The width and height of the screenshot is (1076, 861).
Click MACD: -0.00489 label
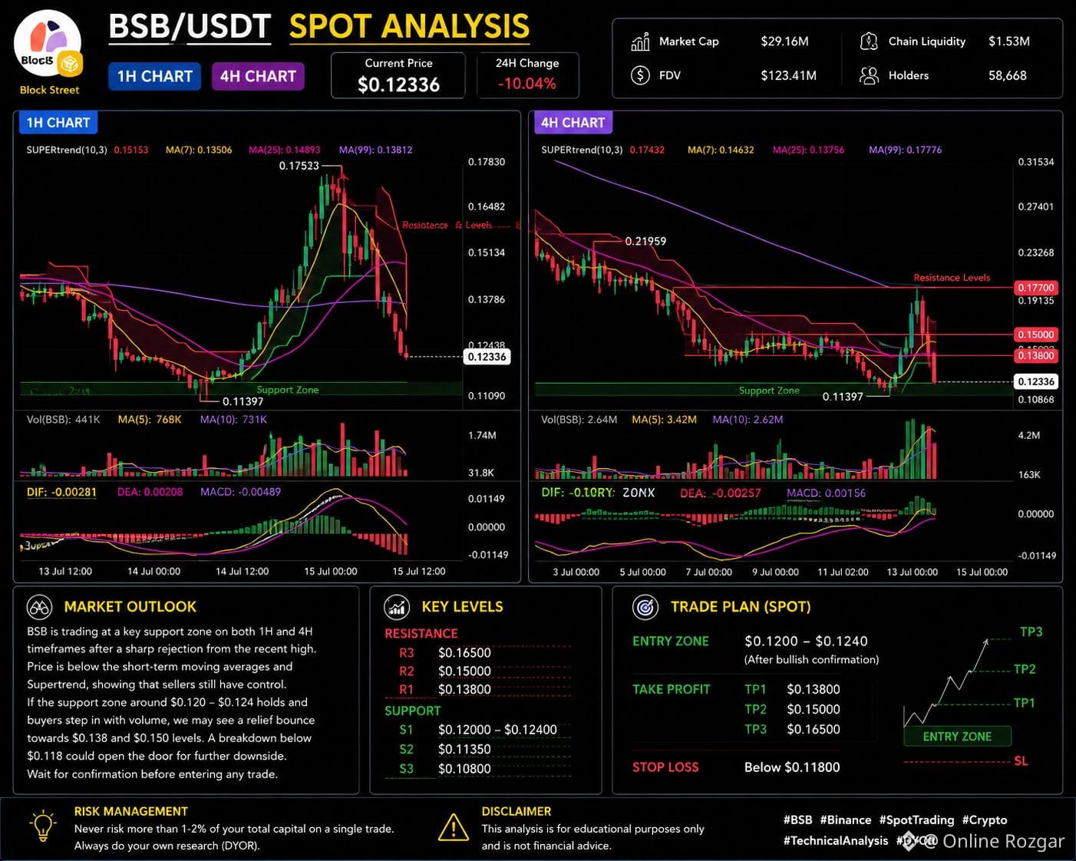(240, 492)
